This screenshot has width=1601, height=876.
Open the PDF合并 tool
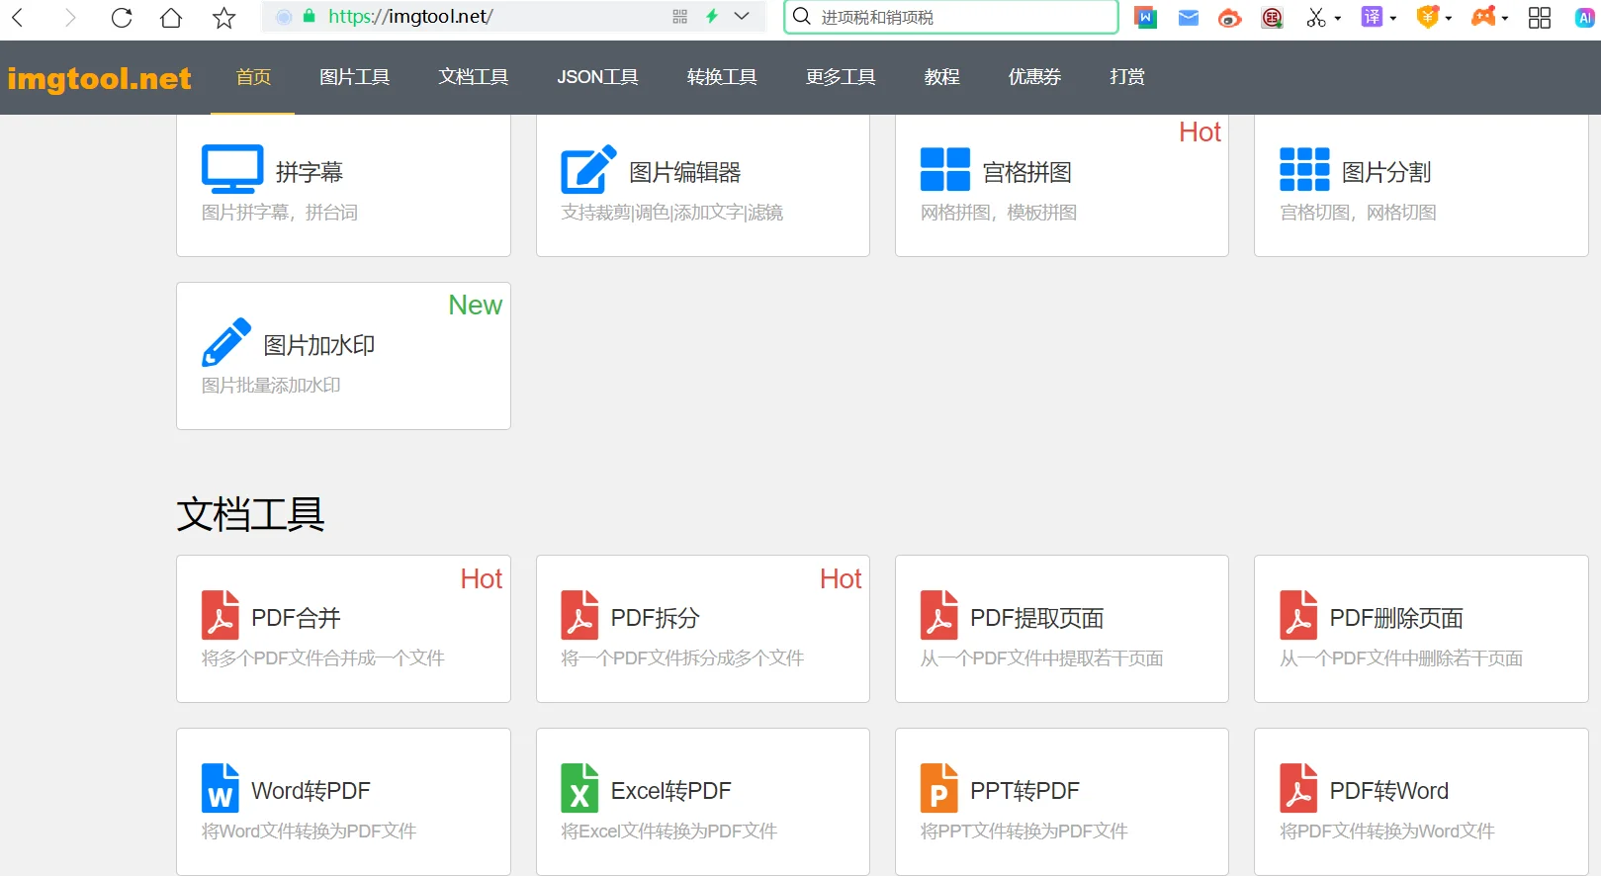pyautogui.click(x=296, y=618)
